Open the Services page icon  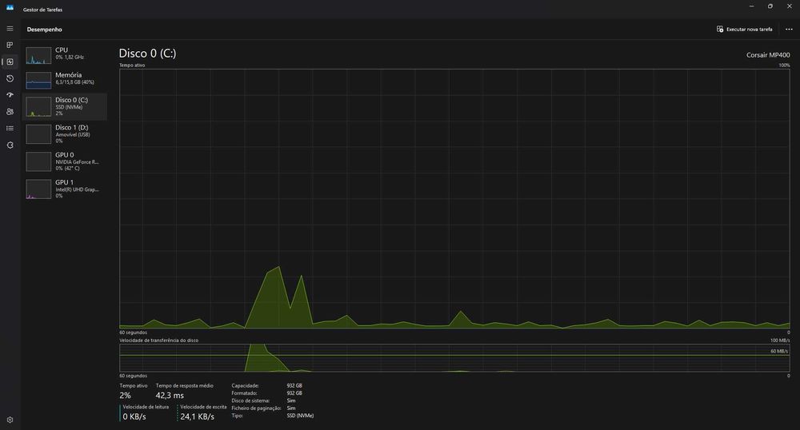click(10, 145)
